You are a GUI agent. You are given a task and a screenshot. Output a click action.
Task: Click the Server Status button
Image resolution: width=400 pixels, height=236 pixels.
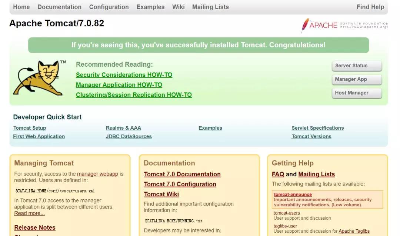tap(357, 66)
